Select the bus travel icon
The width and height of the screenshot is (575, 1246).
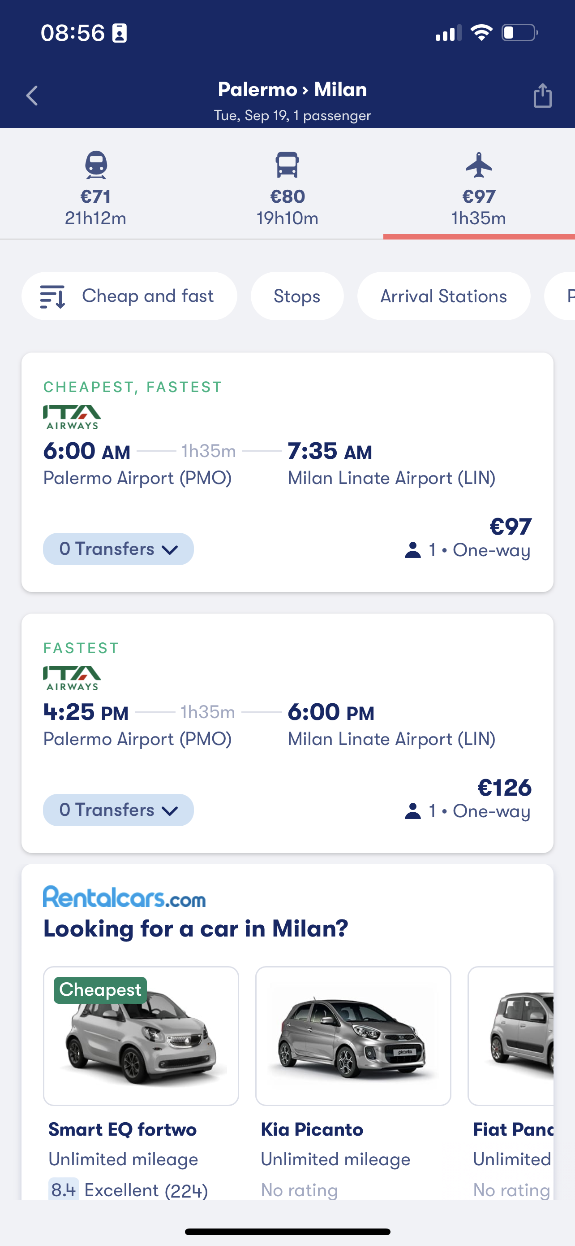(x=287, y=165)
